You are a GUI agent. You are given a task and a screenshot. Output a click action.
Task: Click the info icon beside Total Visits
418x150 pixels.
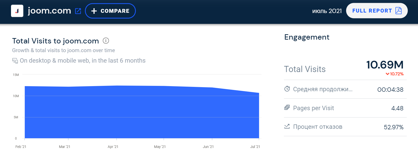point(106,41)
